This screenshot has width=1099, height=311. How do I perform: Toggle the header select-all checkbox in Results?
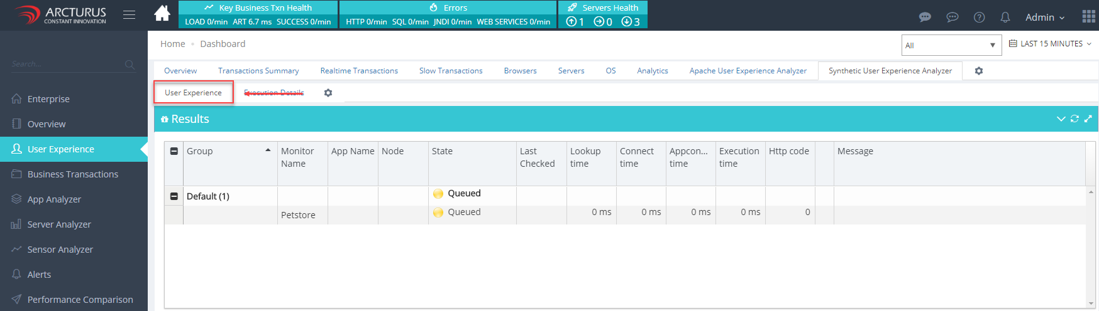[174, 151]
